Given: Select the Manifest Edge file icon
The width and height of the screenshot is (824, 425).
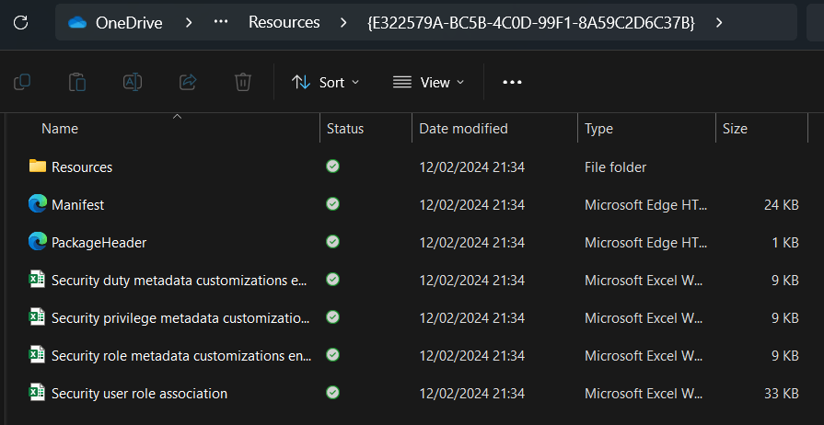Looking at the screenshot, I should (38, 204).
